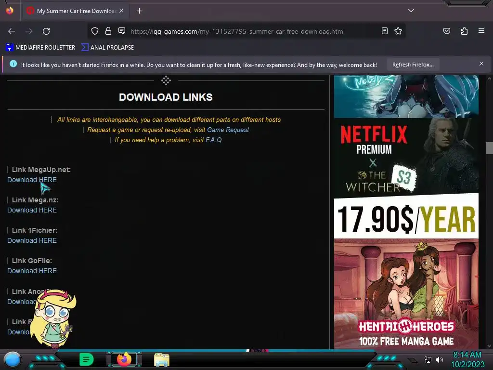Click the taskbar clock showing 8:14 AM
The width and height of the screenshot is (493, 370).
coord(467,359)
